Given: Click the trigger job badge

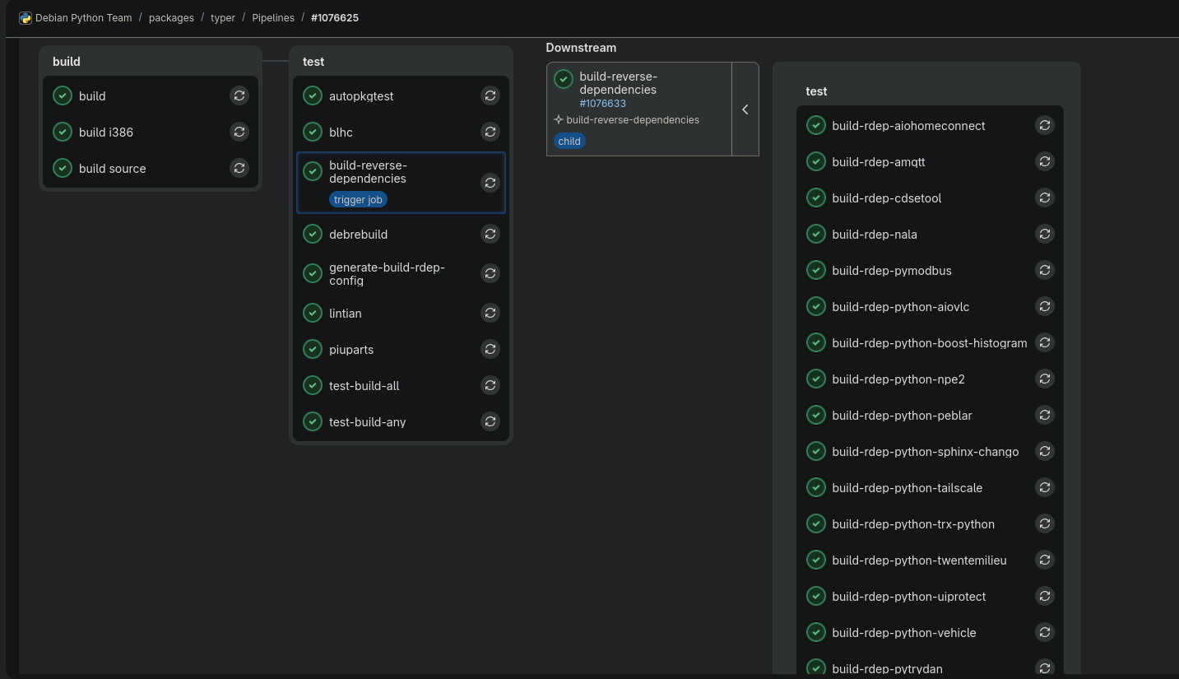Looking at the screenshot, I should [358, 199].
